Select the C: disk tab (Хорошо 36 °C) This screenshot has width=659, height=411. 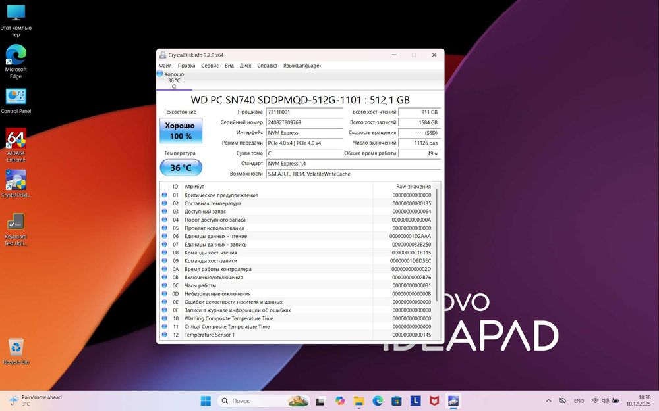click(173, 80)
